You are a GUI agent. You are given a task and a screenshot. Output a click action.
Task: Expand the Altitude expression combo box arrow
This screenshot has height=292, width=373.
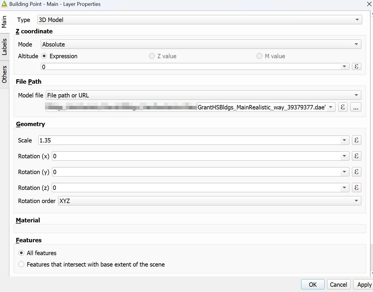(x=344, y=67)
